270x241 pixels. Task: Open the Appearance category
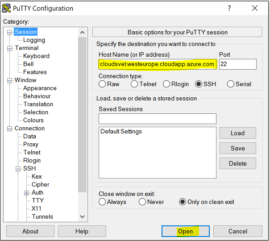coord(40,88)
